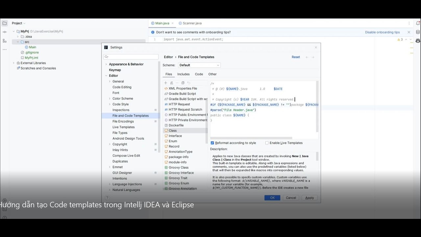This screenshot has width=421, height=237.
Task: Jump to next highlighted problem arrow
Action: pyautogui.click(x=410, y=39)
